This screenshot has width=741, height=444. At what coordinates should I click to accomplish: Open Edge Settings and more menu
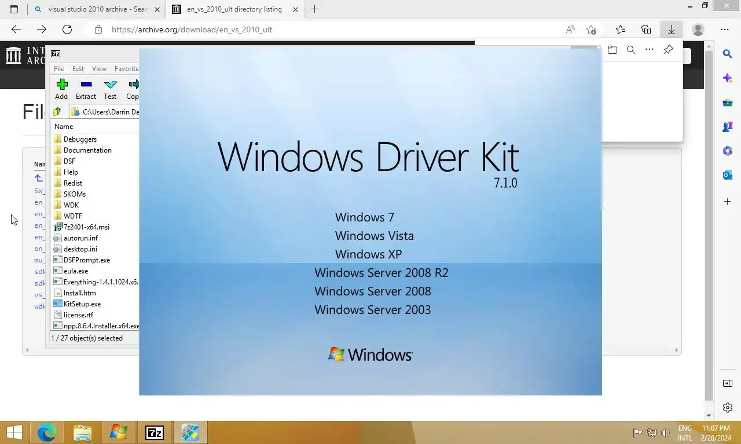tap(725, 29)
